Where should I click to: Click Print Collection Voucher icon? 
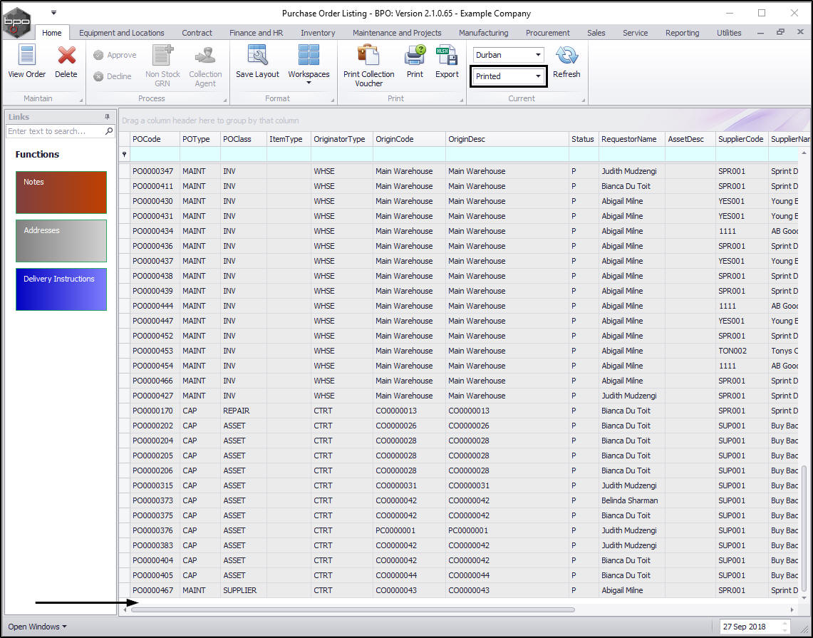click(368, 56)
